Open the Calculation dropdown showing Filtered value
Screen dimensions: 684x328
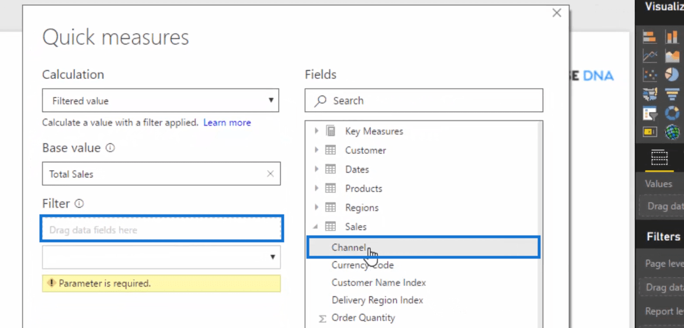161,101
